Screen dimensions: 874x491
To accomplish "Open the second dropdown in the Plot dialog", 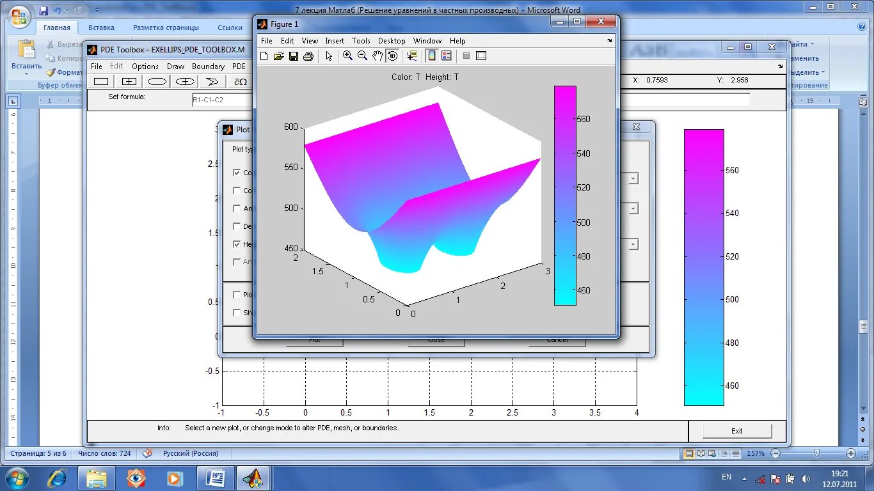I will click(x=632, y=208).
